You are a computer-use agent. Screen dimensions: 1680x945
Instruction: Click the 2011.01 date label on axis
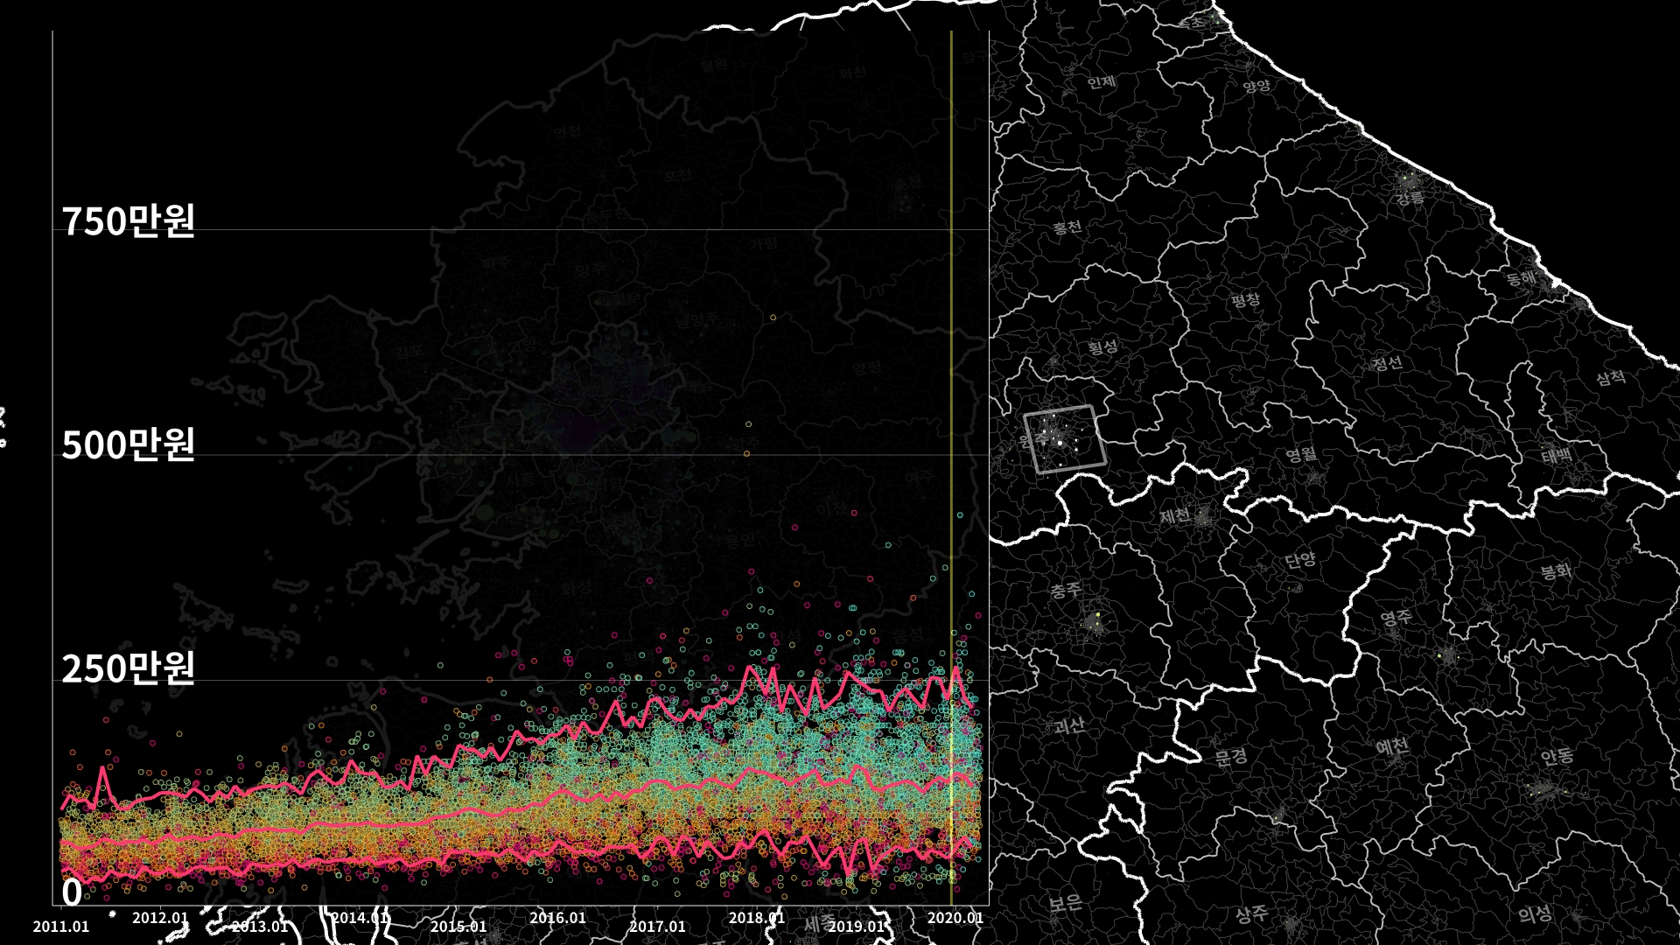pos(61,927)
